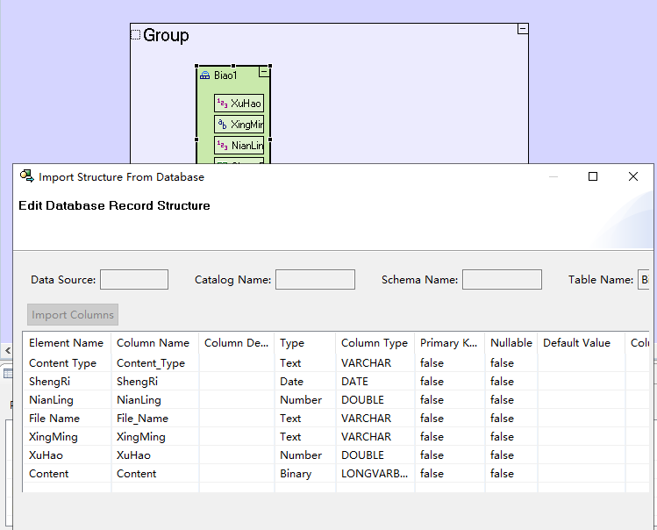The width and height of the screenshot is (657, 530).
Task: Select the ShengRi element name cell
Action: click(67, 381)
